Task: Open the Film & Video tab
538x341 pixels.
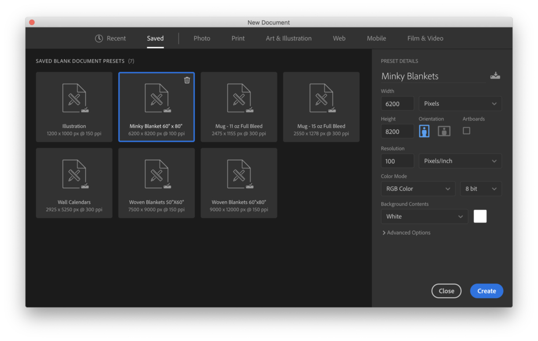Action: click(425, 38)
